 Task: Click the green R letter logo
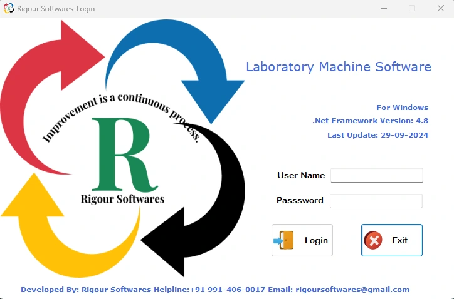(x=121, y=154)
